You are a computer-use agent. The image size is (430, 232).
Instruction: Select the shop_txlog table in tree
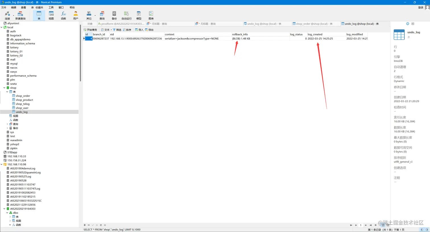(x=23, y=104)
